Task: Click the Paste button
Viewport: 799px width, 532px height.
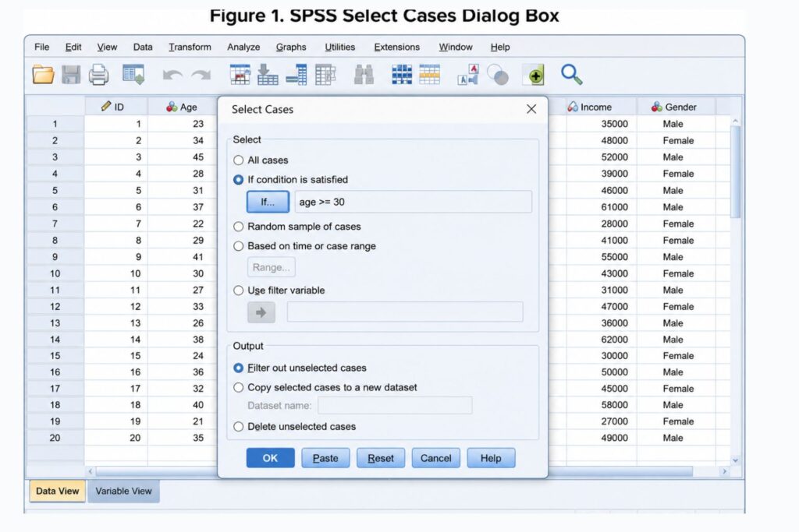Action: point(325,458)
